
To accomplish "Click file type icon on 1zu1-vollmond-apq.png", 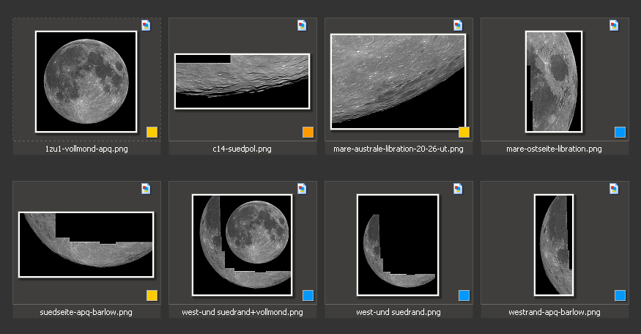I will pyautogui.click(x=146, y=26).
